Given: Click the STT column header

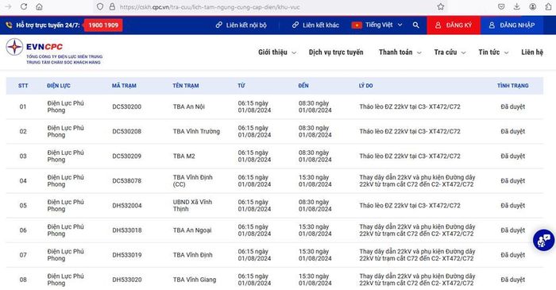Looking at the screenshot, I should pos(23,86).
